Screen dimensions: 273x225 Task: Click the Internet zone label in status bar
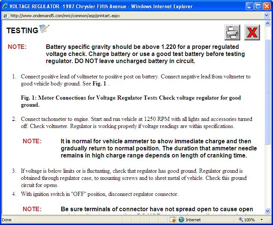193,220
